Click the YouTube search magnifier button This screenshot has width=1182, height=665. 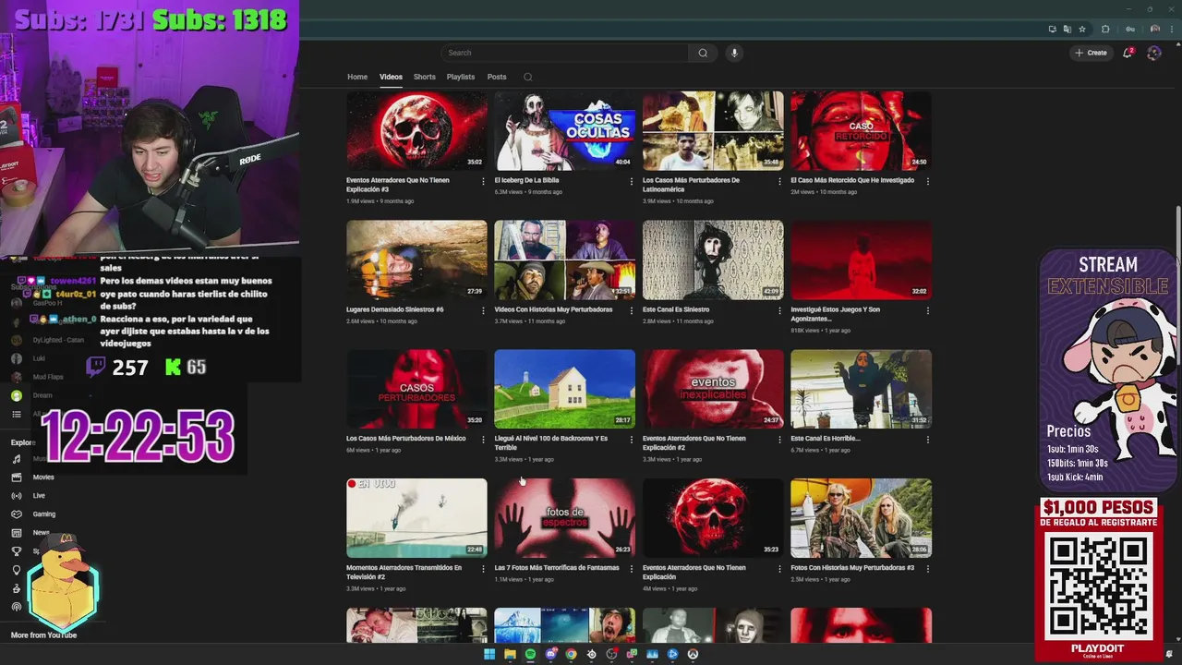[703, 53]
